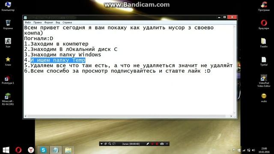The height and width of the screenshot is (154, 274).
Task: Expand the Bandicam bar dropdown arrow
Action: [101, 144]
